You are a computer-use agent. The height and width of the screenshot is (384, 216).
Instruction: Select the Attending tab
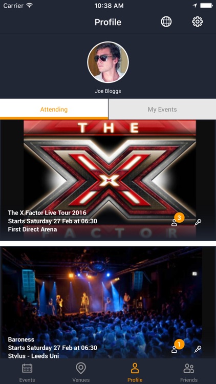54,109
